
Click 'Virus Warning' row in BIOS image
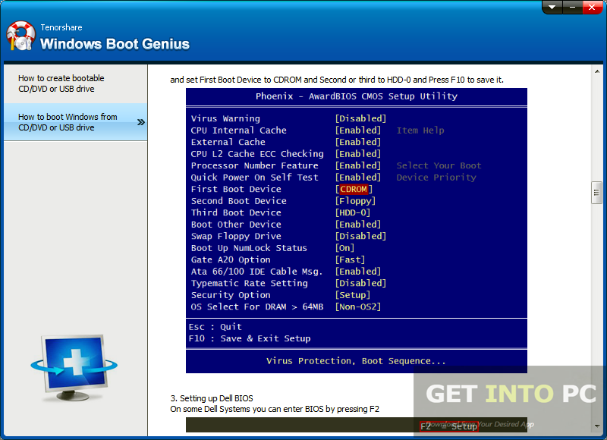coord(288,118)
